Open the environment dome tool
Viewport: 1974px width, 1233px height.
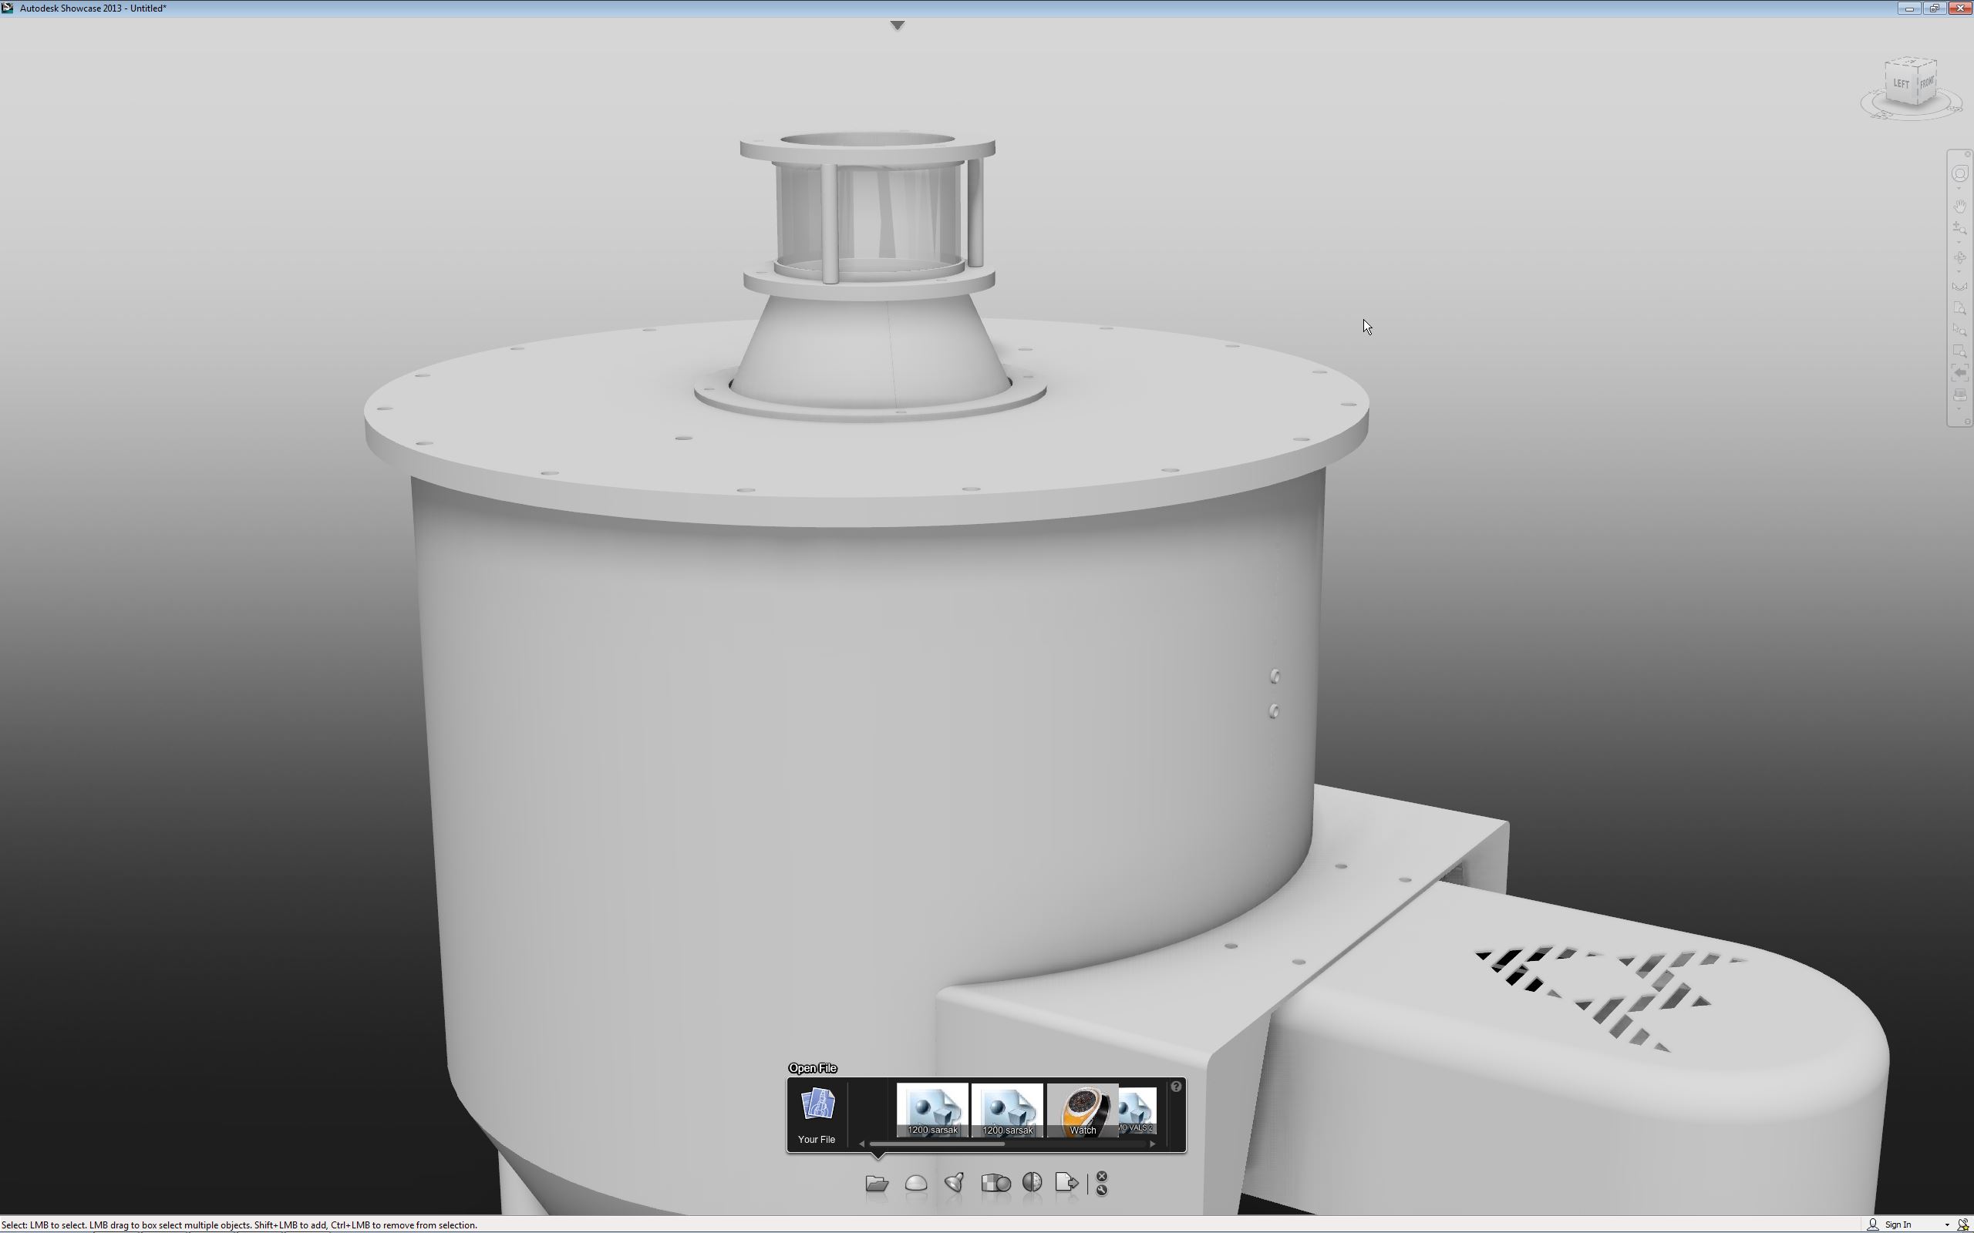[916, 1182]
